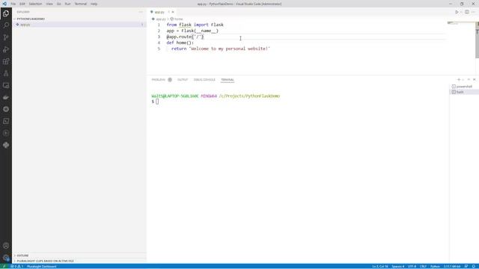Run the Python file with play icon
479x269 pixels.
457,12
